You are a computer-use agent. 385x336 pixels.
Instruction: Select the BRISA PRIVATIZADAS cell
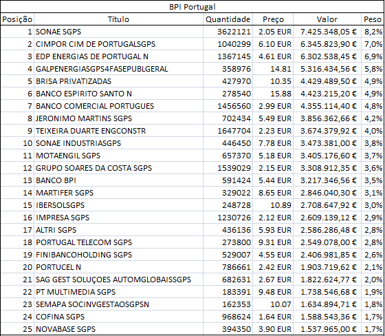(118, 81)
